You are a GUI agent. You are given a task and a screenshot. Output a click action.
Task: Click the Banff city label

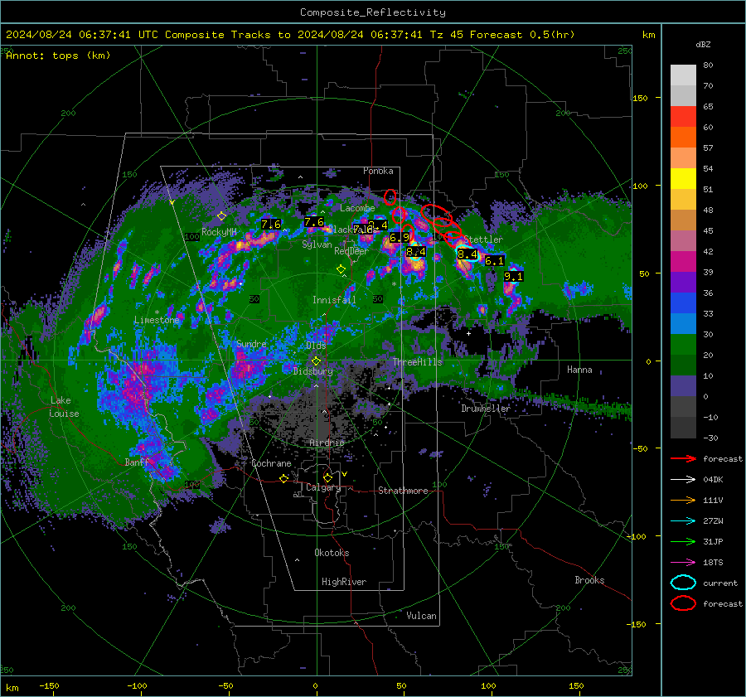[137, 462]
